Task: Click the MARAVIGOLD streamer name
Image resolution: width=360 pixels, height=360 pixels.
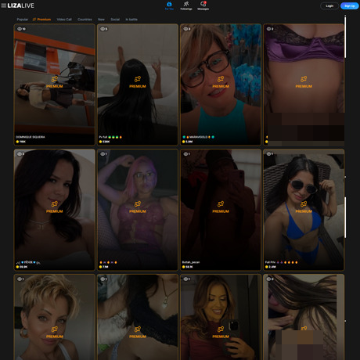Action: [x=198, y=137]
